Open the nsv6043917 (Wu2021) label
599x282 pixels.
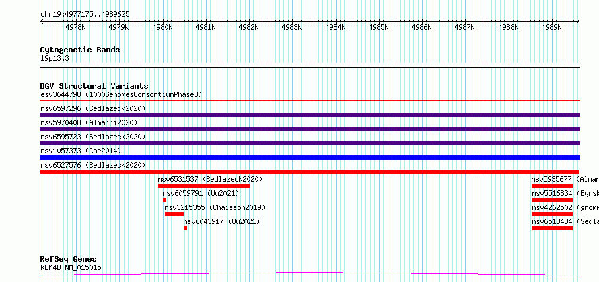tap(221, 221)
